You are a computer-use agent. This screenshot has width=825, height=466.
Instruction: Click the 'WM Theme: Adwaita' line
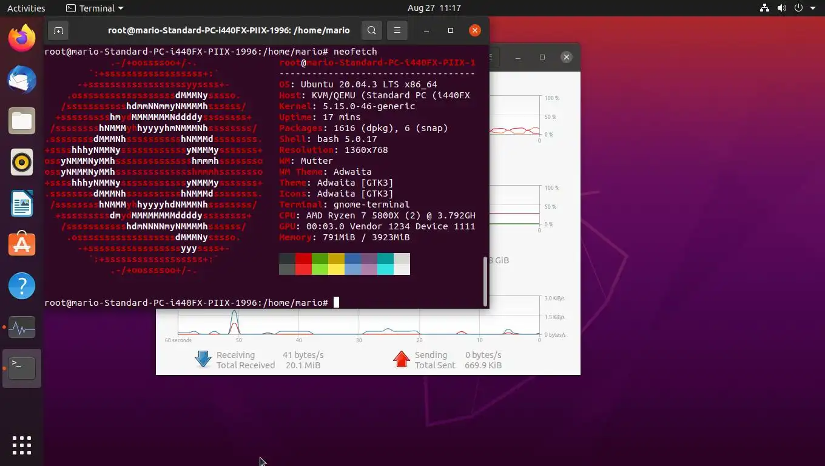[325, 172]
